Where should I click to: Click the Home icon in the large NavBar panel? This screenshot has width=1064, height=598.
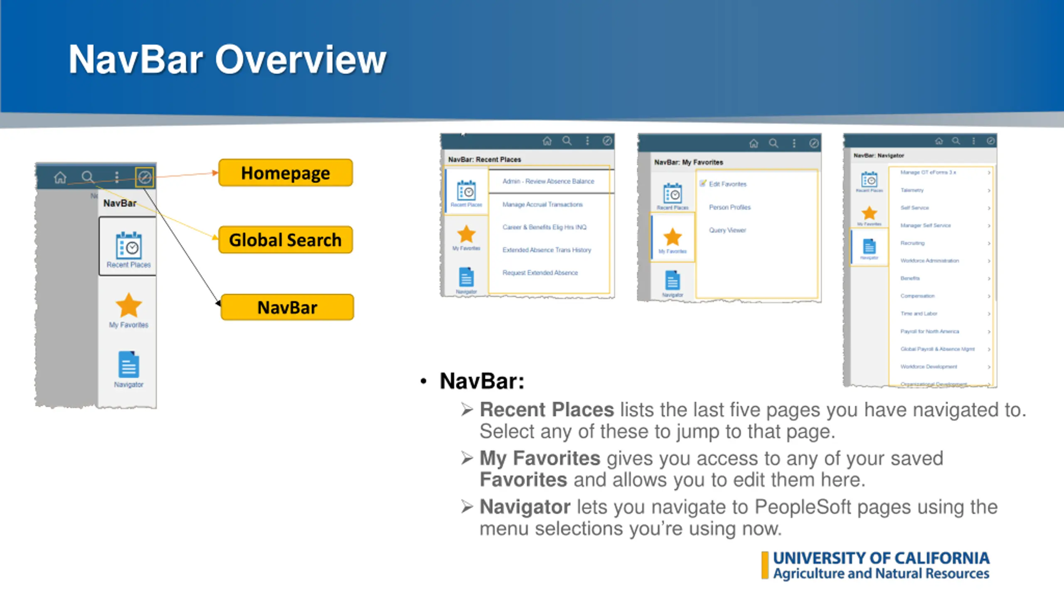[x=60, y=177]
